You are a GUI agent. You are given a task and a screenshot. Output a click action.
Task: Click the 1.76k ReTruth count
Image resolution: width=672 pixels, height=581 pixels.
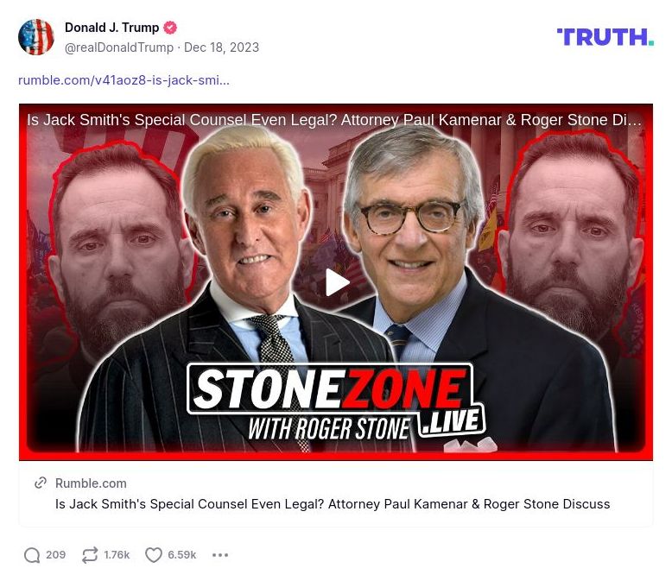click(x=117, y=555)
